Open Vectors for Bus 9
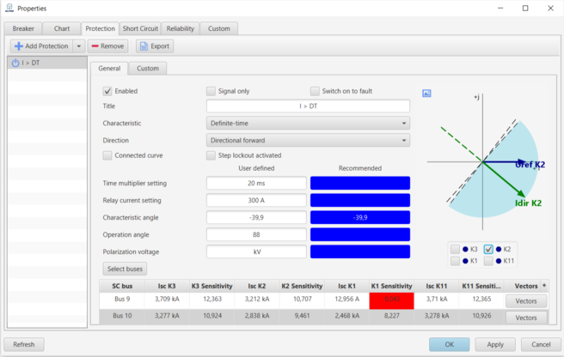564x357 pixels. (x=526, y=301)
